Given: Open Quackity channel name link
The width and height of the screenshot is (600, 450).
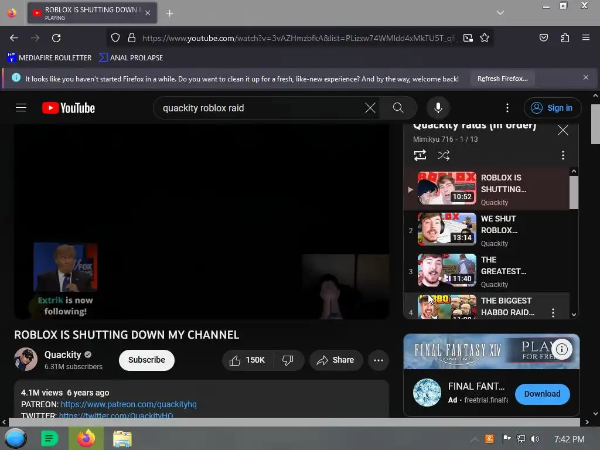Looking at the screenshot, I should tap(63, 354).
